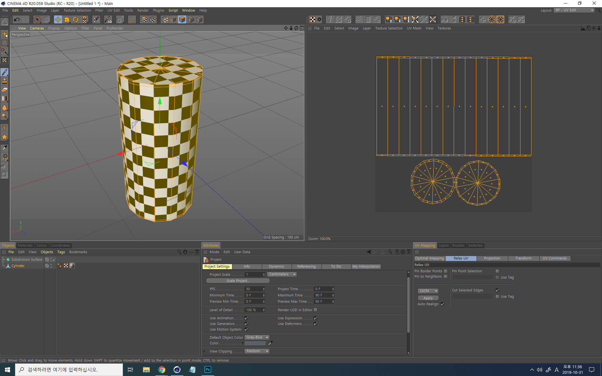Open Photoshop from the Windows taskbar
The width and height of the screenshot is (602, 376).
[x=208, y=369]
